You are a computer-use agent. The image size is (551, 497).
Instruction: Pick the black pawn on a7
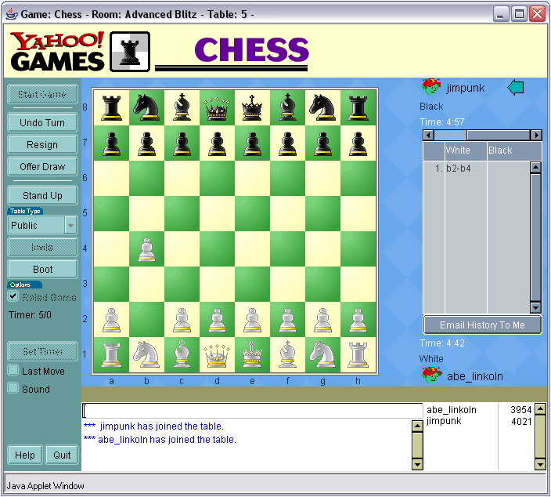pos(111,143)
